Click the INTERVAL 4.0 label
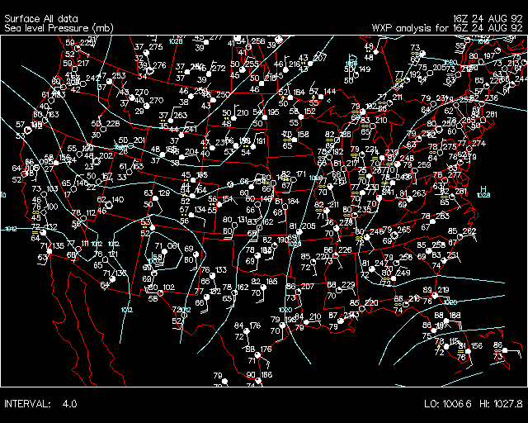The width and height of the screenshot is (528, 423). coord(40,404)
